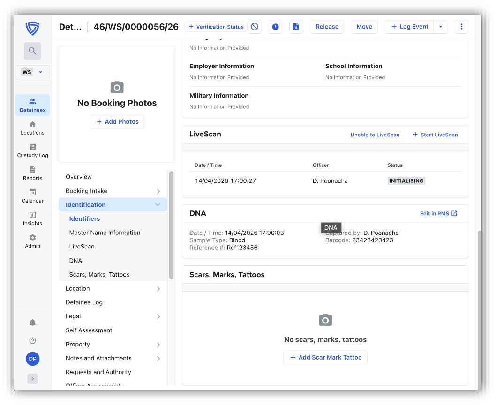Click the main page scrollbar
Image resolution: width=496 pixels, height=405 pixels.
pyautogui.click(x=479, y=310)
